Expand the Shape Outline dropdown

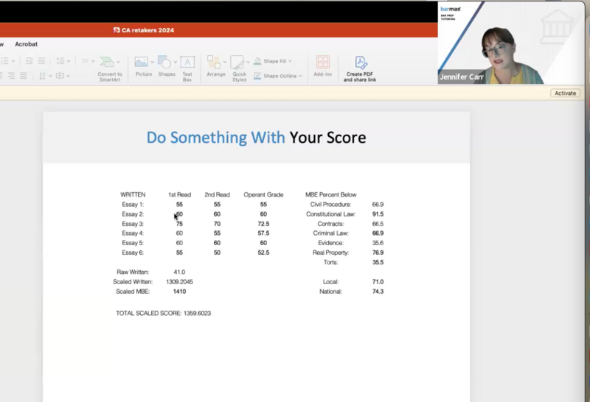301,76
